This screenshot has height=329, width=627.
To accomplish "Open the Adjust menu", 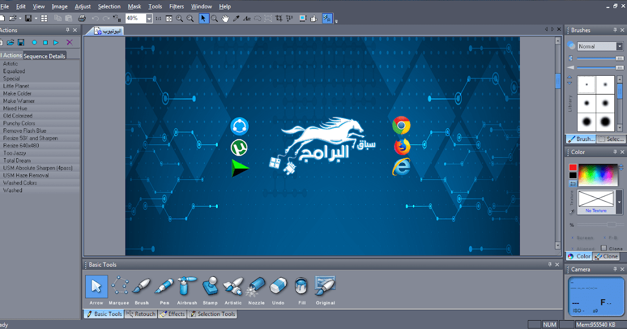I will click(x=83, y=6).
